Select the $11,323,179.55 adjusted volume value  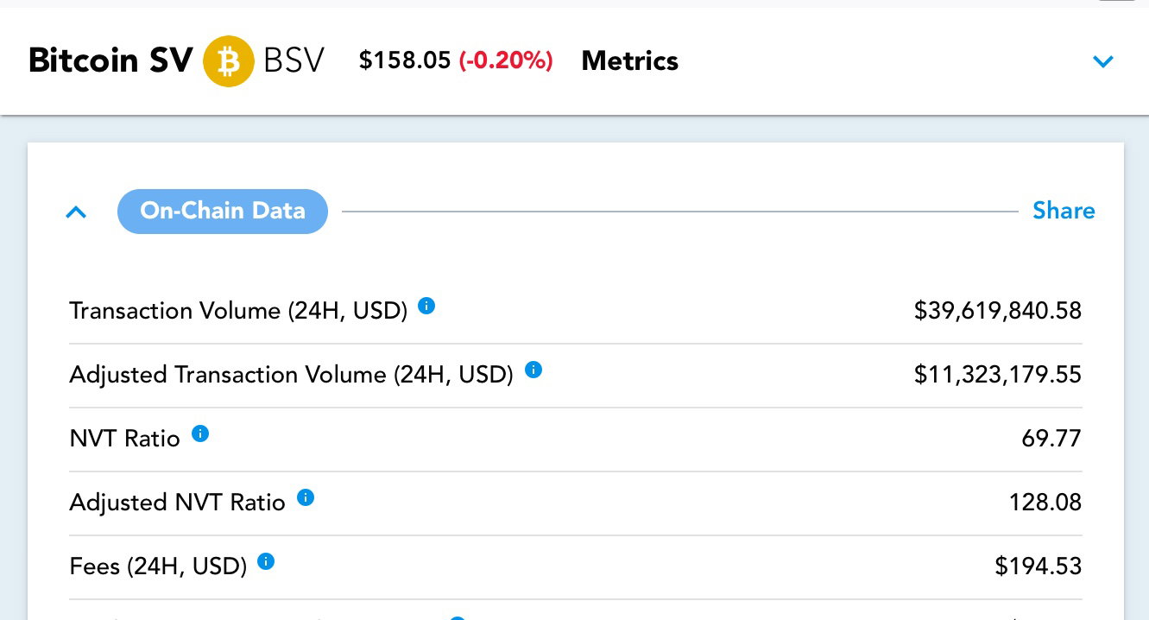pos(998,375)
